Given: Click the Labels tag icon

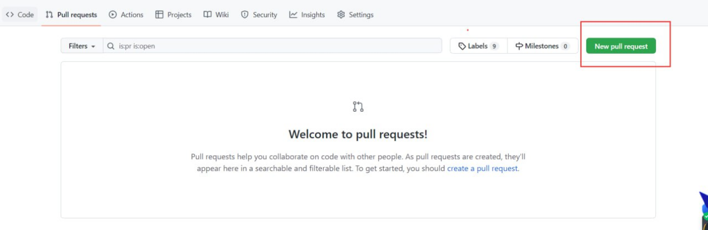Looking at the screenshot, I should click(x=462, y=46).
